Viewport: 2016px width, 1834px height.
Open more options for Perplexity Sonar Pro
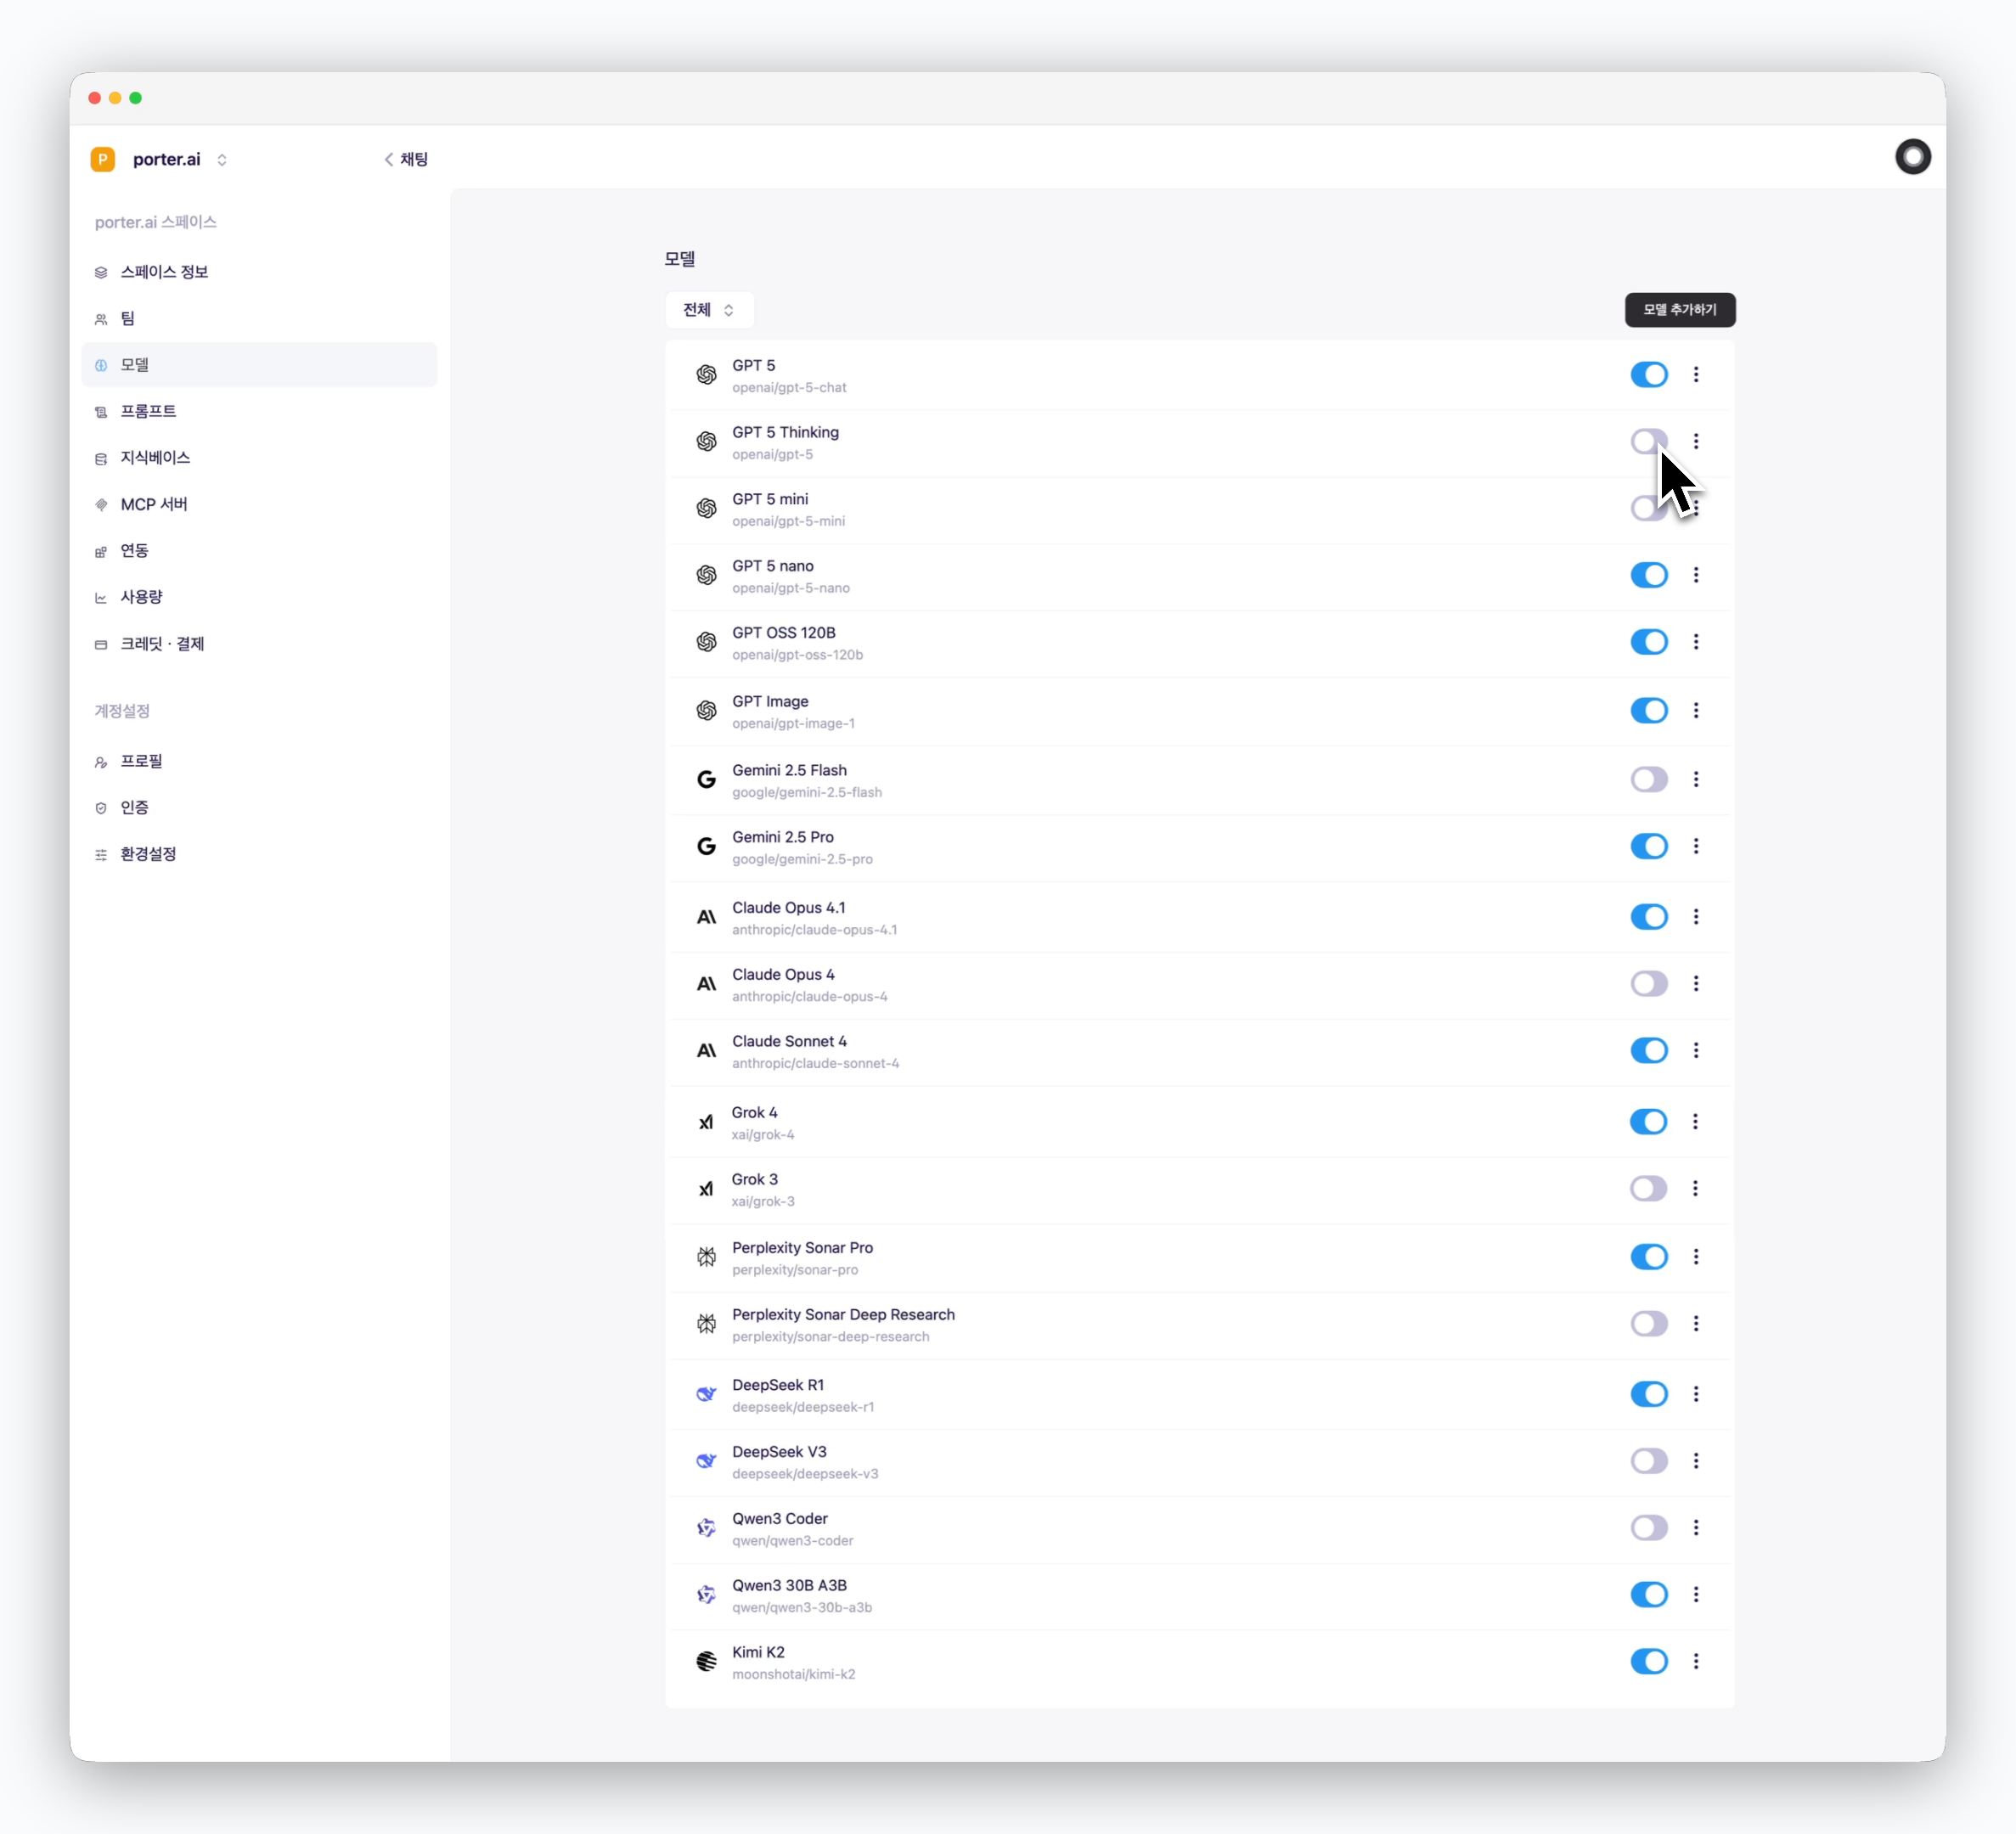[x=1696, y=1257]
